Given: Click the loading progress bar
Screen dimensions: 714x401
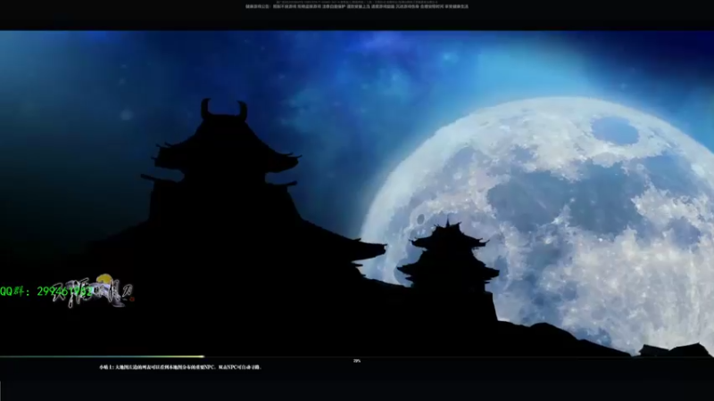Looking at the screenshot, I should [357, 356].
